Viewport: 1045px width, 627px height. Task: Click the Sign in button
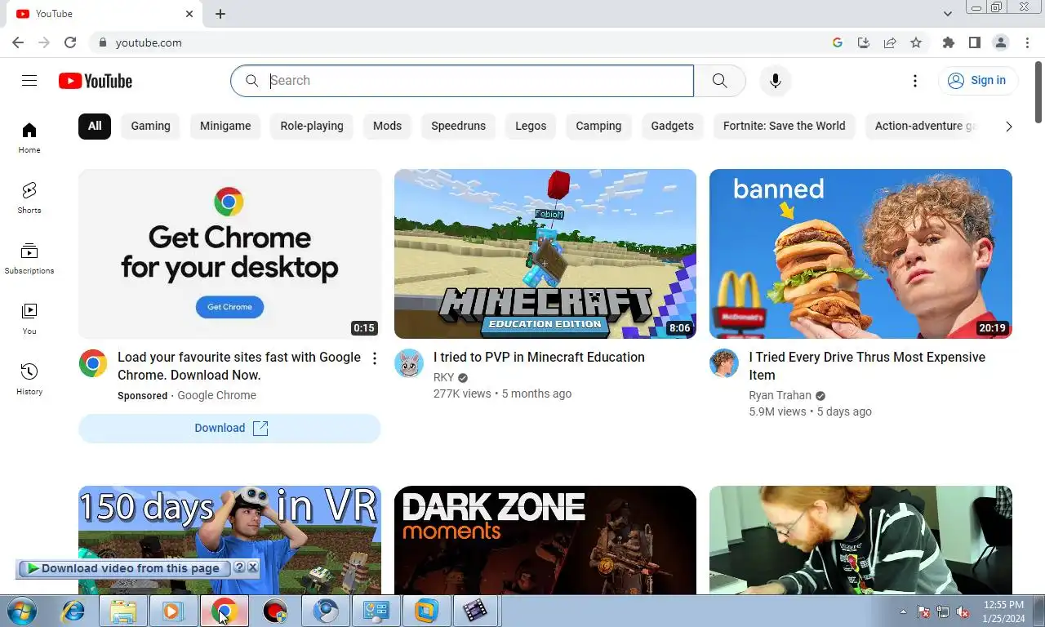978,80
